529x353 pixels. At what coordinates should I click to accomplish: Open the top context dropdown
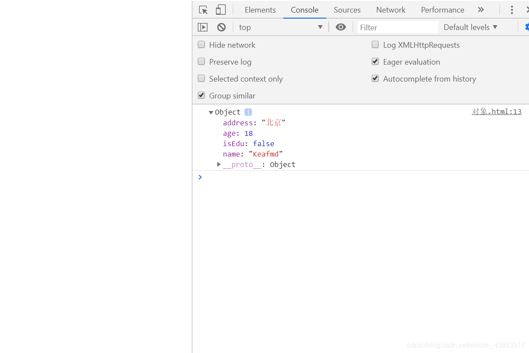281,27
